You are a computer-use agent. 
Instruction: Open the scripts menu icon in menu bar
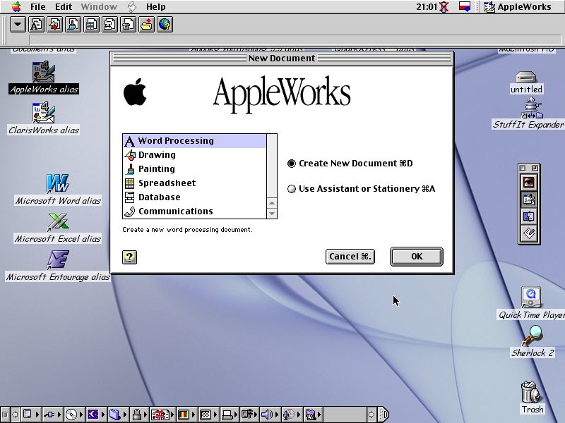point(132,7)
